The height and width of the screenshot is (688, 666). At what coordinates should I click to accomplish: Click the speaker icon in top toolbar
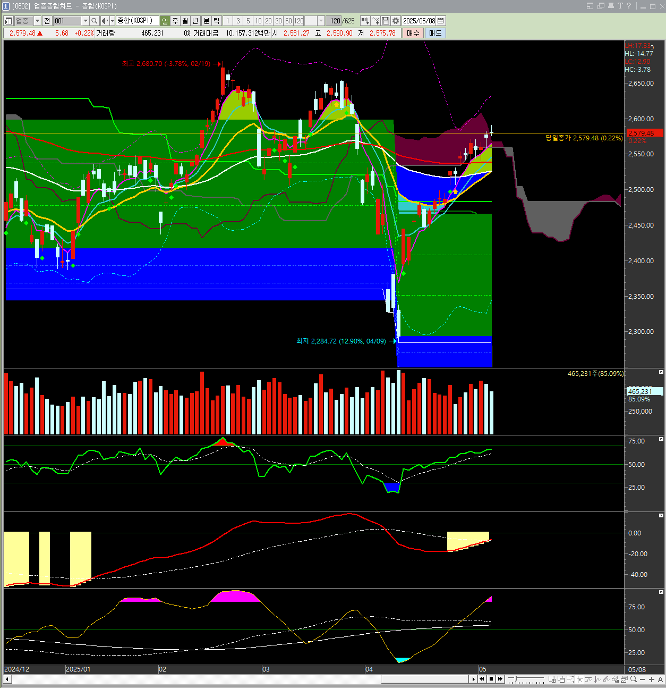105,21
